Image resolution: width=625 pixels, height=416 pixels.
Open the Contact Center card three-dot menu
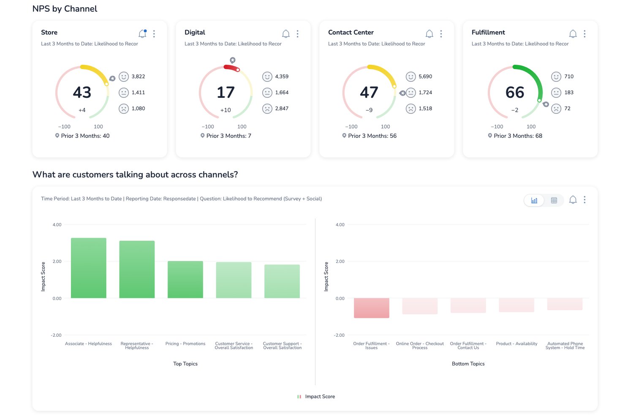point(441,34)
